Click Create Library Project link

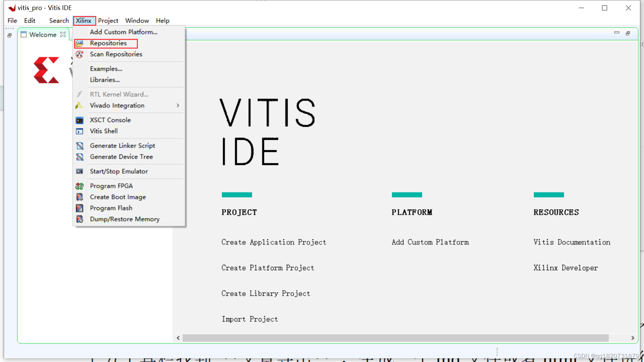tap(266, 294)
